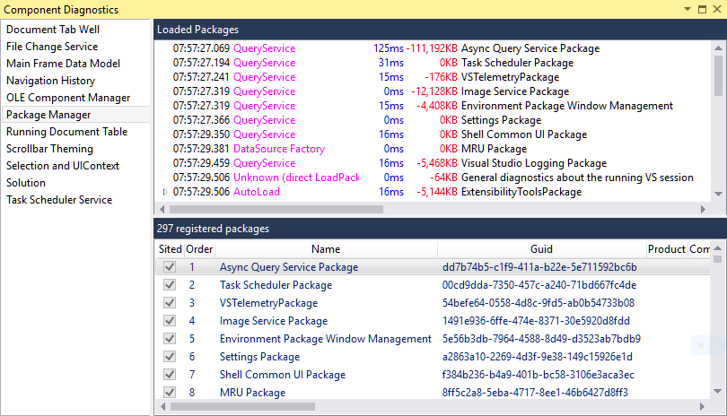727x416 pixels.
Task: Toggle Sited checkbox for Environment Package Window Management
Action: click(x=170, y=339)
